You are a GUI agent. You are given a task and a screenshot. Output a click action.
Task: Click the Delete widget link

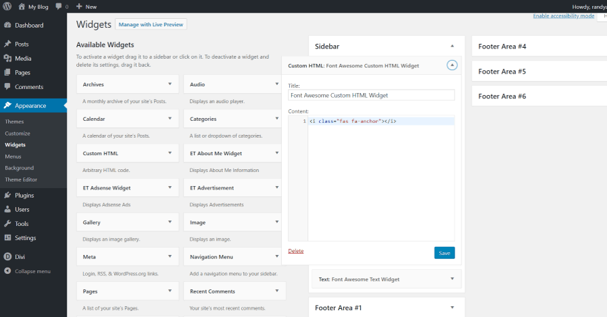click(x=295, y=251)
